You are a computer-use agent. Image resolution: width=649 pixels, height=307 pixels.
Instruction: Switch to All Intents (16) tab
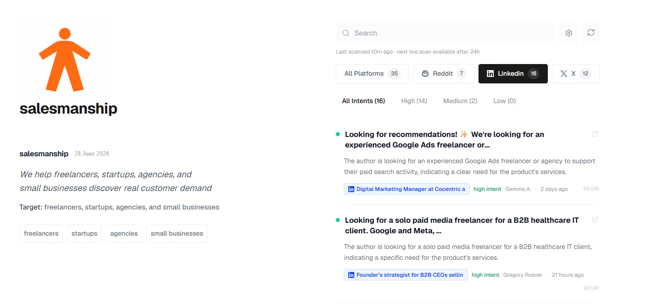point(364,101)
